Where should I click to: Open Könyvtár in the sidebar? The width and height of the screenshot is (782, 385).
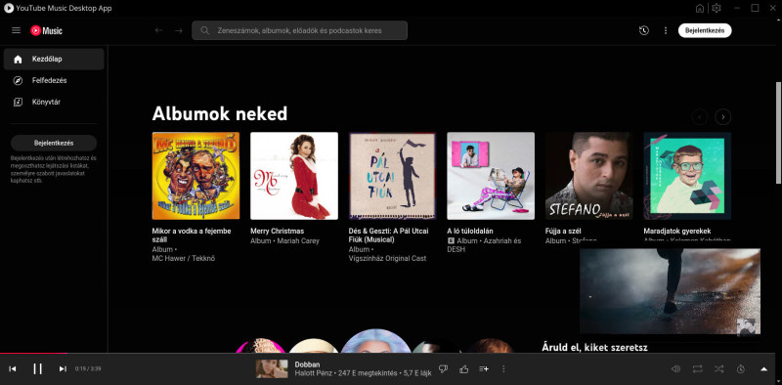[54, 102]
